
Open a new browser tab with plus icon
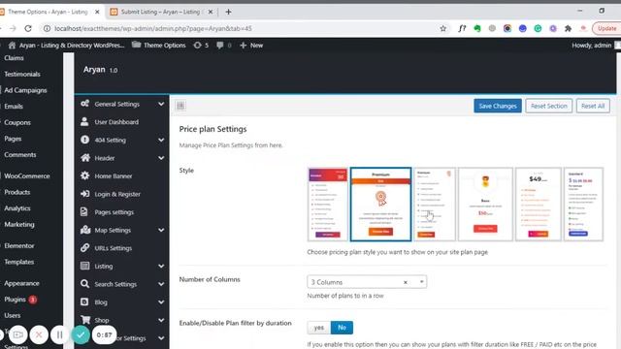point(228,12)
